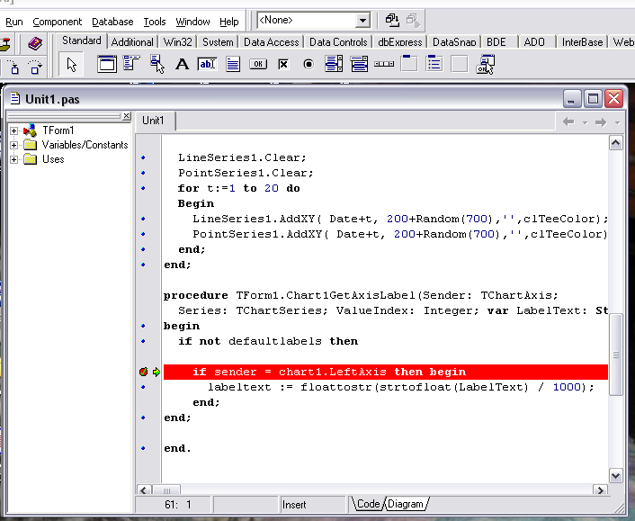Switch to the Diagram tab
The height and width of the screenshot is (521, 635).
pyautogui.click(x=405, y=504)
